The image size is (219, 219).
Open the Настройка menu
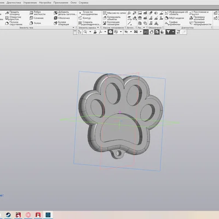pos(45,3)
